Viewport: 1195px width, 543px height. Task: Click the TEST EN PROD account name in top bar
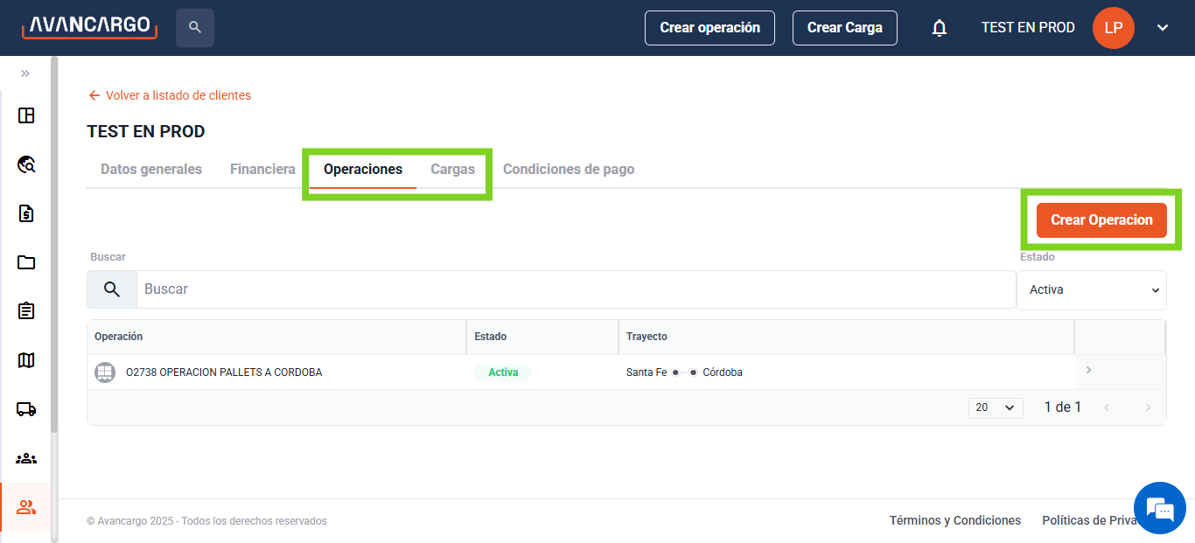[x=1028, y=28]
